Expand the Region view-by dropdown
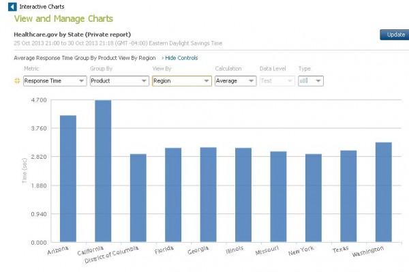Image resolution: width=409 pixels, height=272 pixels. [x=182, y=81]
